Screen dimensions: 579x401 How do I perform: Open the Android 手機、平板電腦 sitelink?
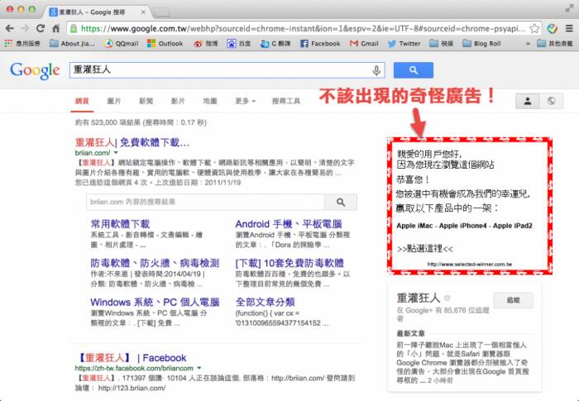[x=289, y=224]
